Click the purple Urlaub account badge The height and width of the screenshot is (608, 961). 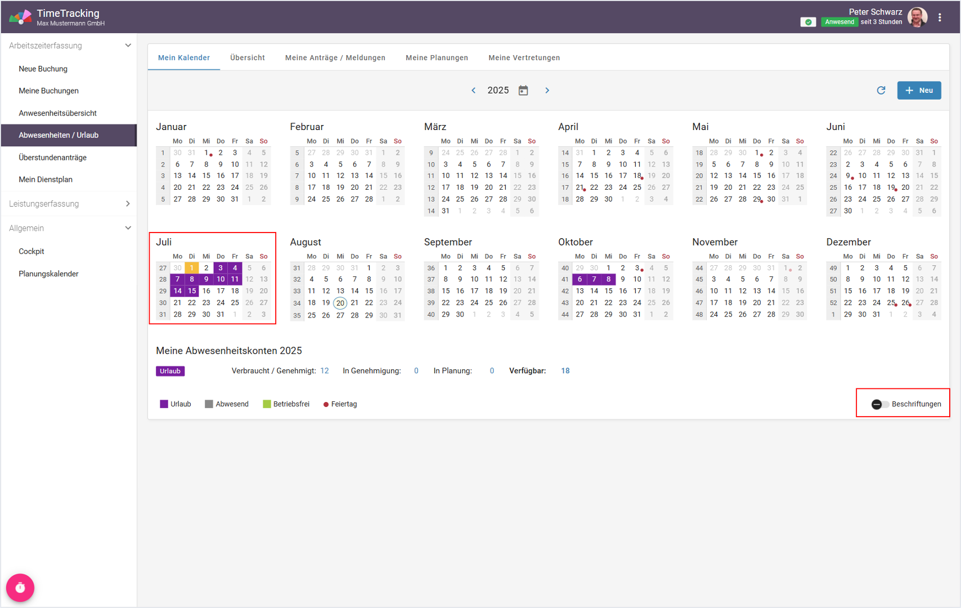pos(170,371)
